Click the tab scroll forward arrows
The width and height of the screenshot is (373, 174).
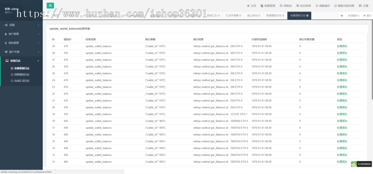click(342, 15)
